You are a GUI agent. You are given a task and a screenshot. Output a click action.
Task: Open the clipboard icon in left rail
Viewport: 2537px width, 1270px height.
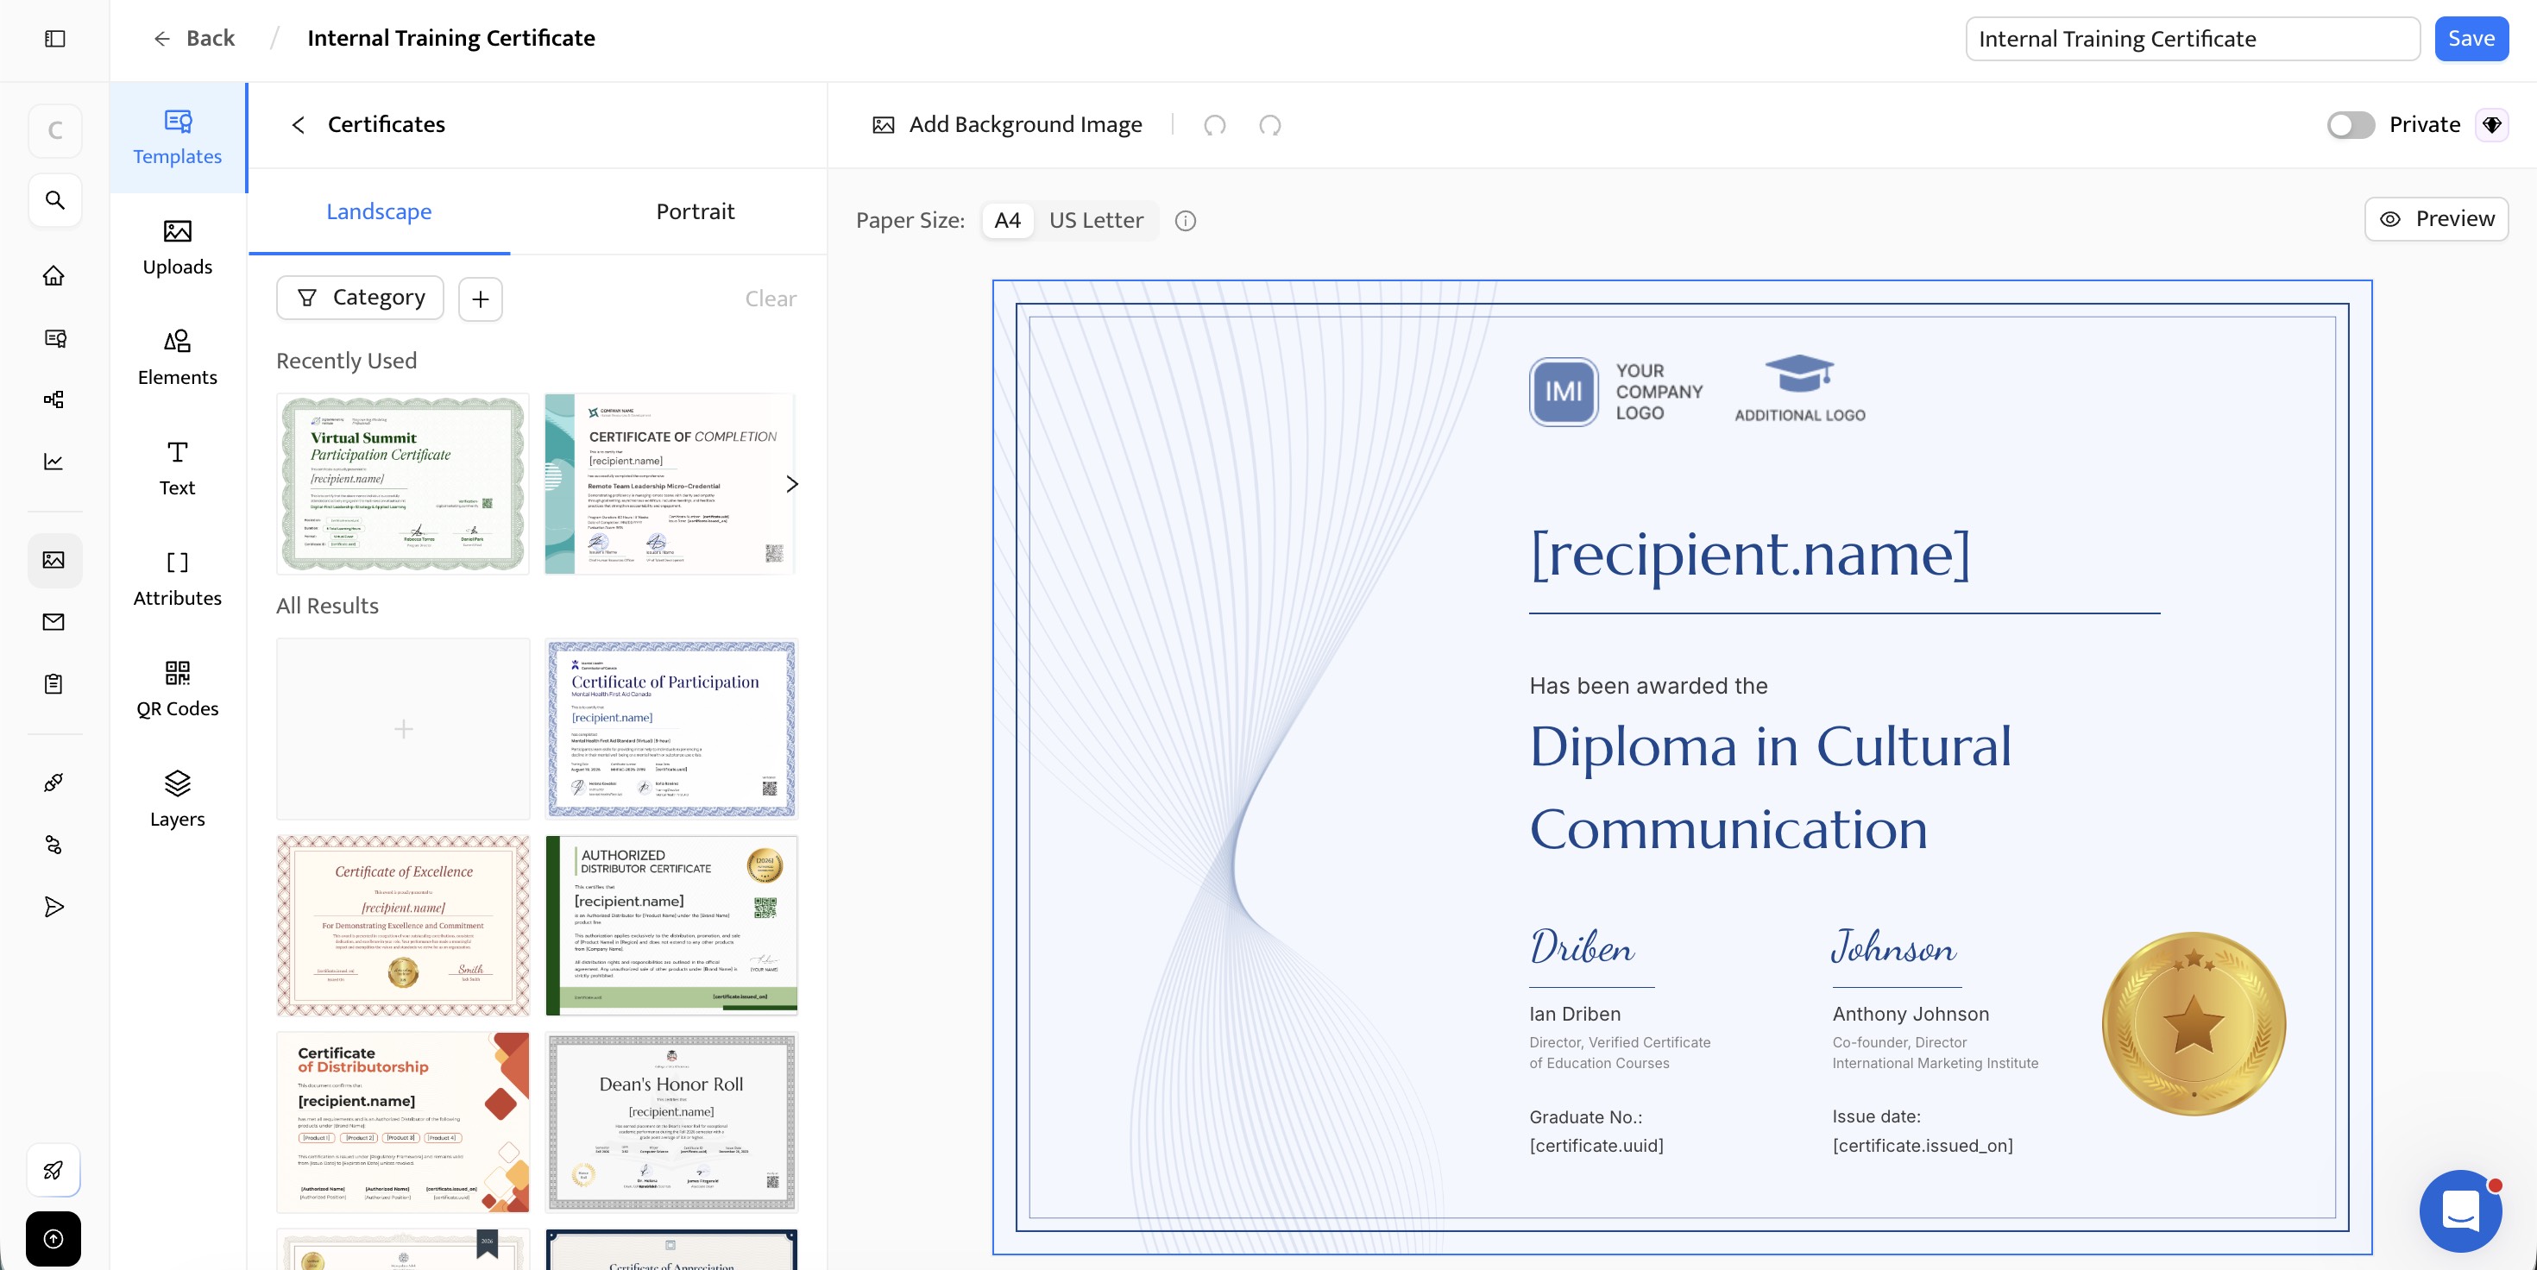[54, 683]
